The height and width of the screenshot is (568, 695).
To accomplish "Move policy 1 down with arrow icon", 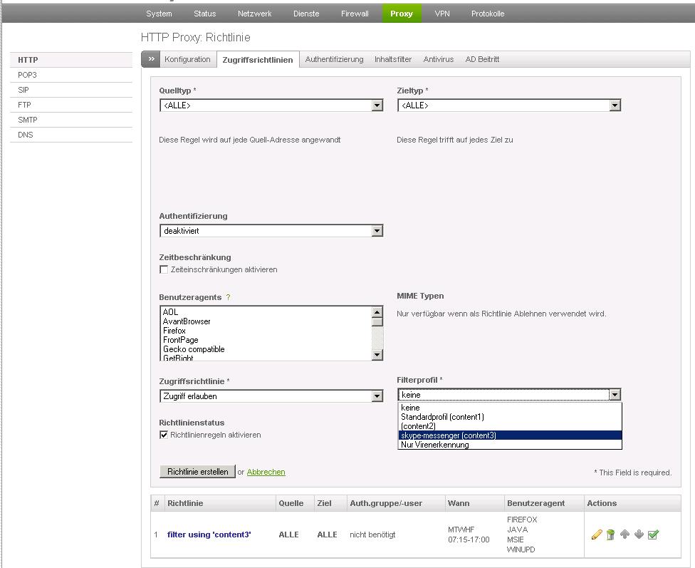I will (x=639, y=534).
